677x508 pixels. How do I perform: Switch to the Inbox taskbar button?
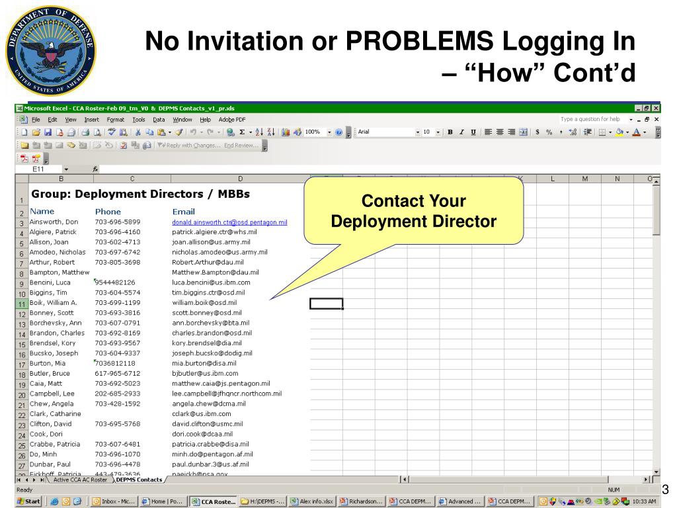click(114, 501)
